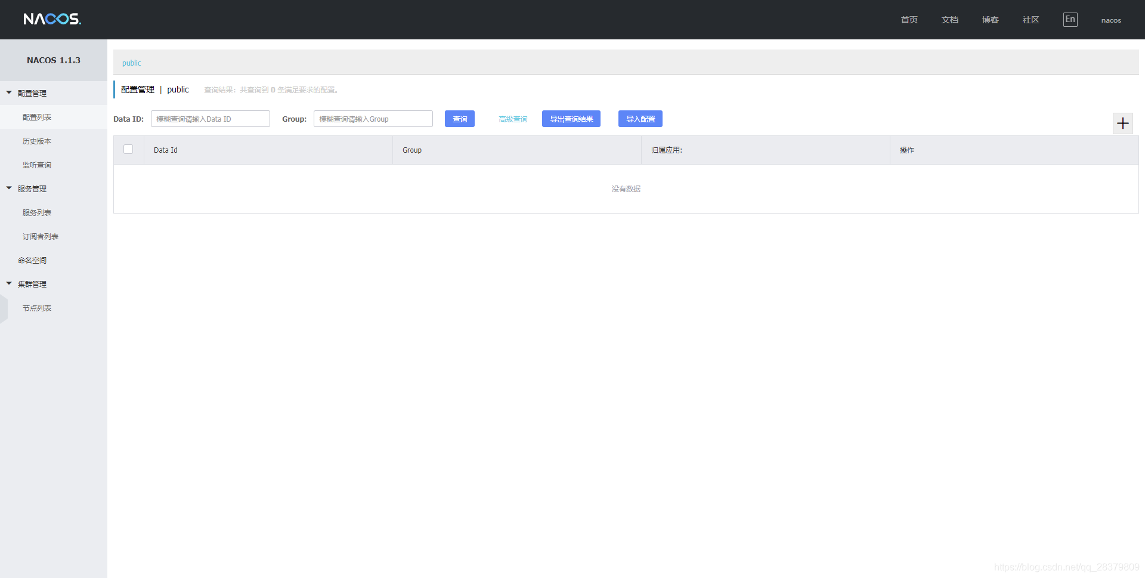Click the 导出查询结果 button

click(571, 119)
